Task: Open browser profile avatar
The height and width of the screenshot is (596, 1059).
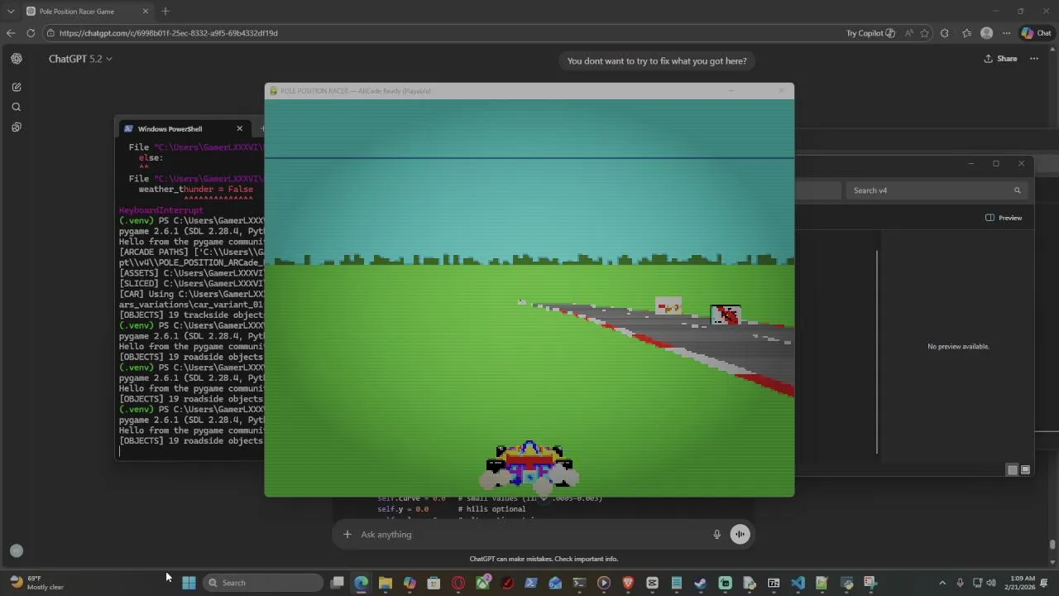Action: click(x=986, y=33)
